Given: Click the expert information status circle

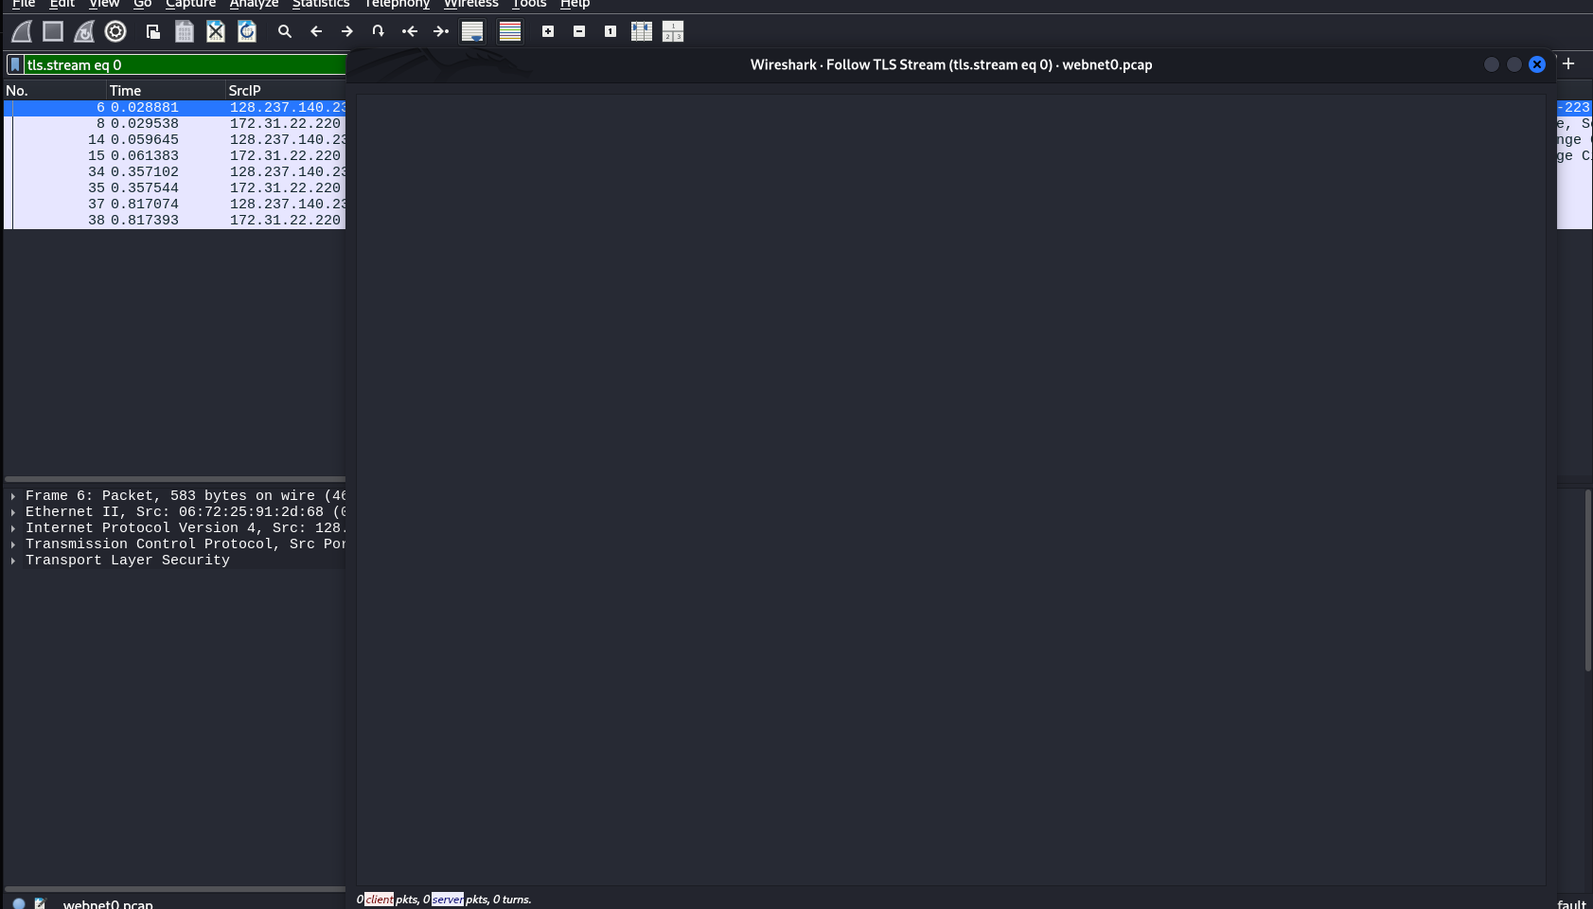Looking at the screenshot, I should coord(19,904).
